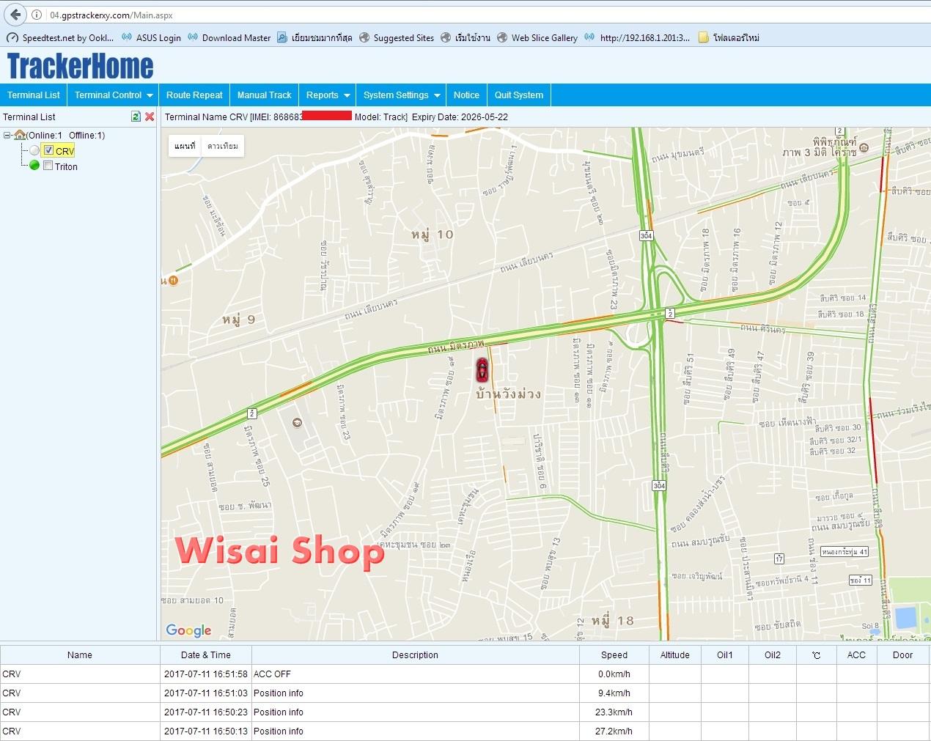Screen dimensions: 931x741
Task: Click the gray status dot beside CRV
Action: [x=34, y=150]
